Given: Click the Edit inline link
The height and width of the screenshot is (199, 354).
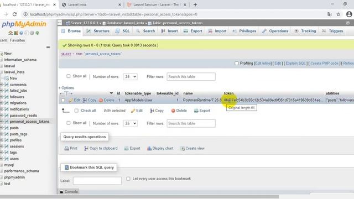Looking at the screenshot, I should click(x=263, y=64).
